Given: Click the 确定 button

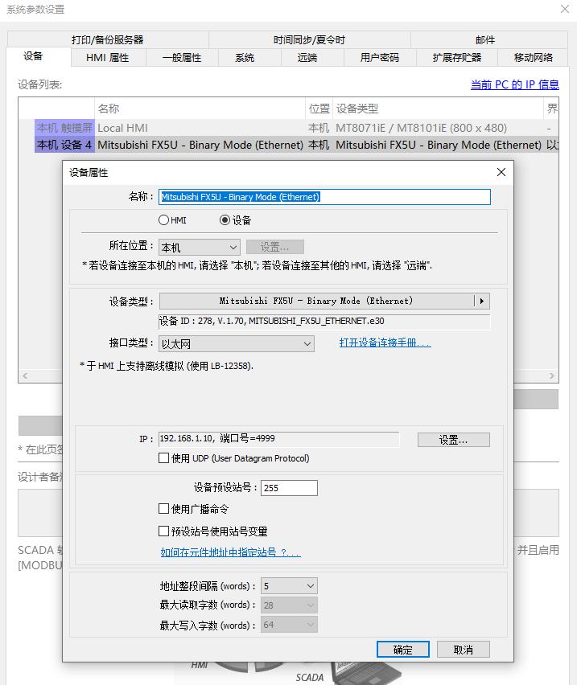Looking at the screenshot, I should coord(403,650).
